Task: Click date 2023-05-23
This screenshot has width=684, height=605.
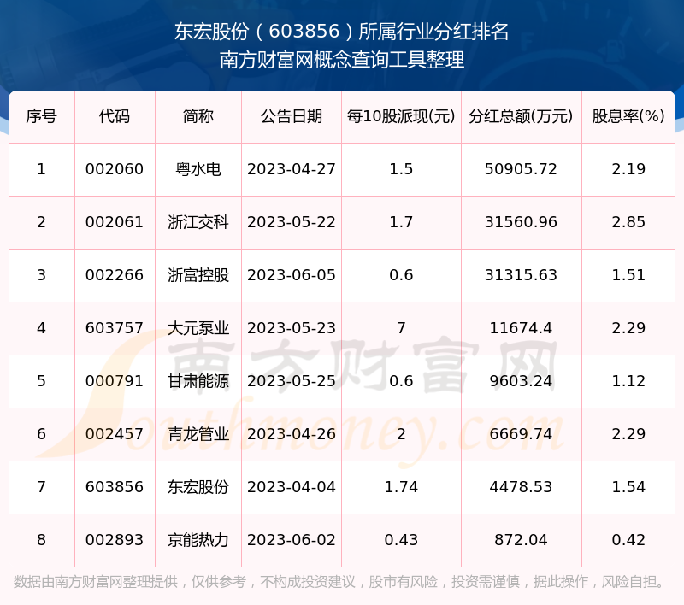Action: click(292, 328)
